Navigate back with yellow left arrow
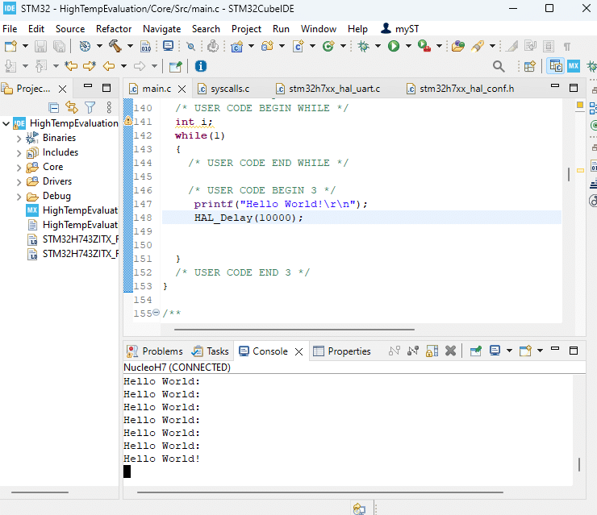The width and height of the screenshot is (597, 515). [109, 66]
